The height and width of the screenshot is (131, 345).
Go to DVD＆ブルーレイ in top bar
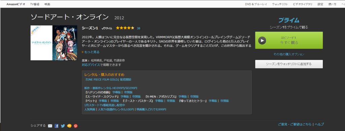(x=256, y=4)
